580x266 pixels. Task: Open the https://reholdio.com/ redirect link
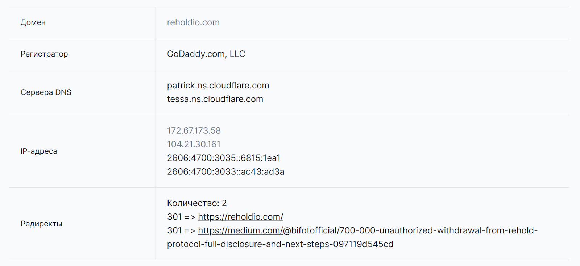[x=240, y=217]
